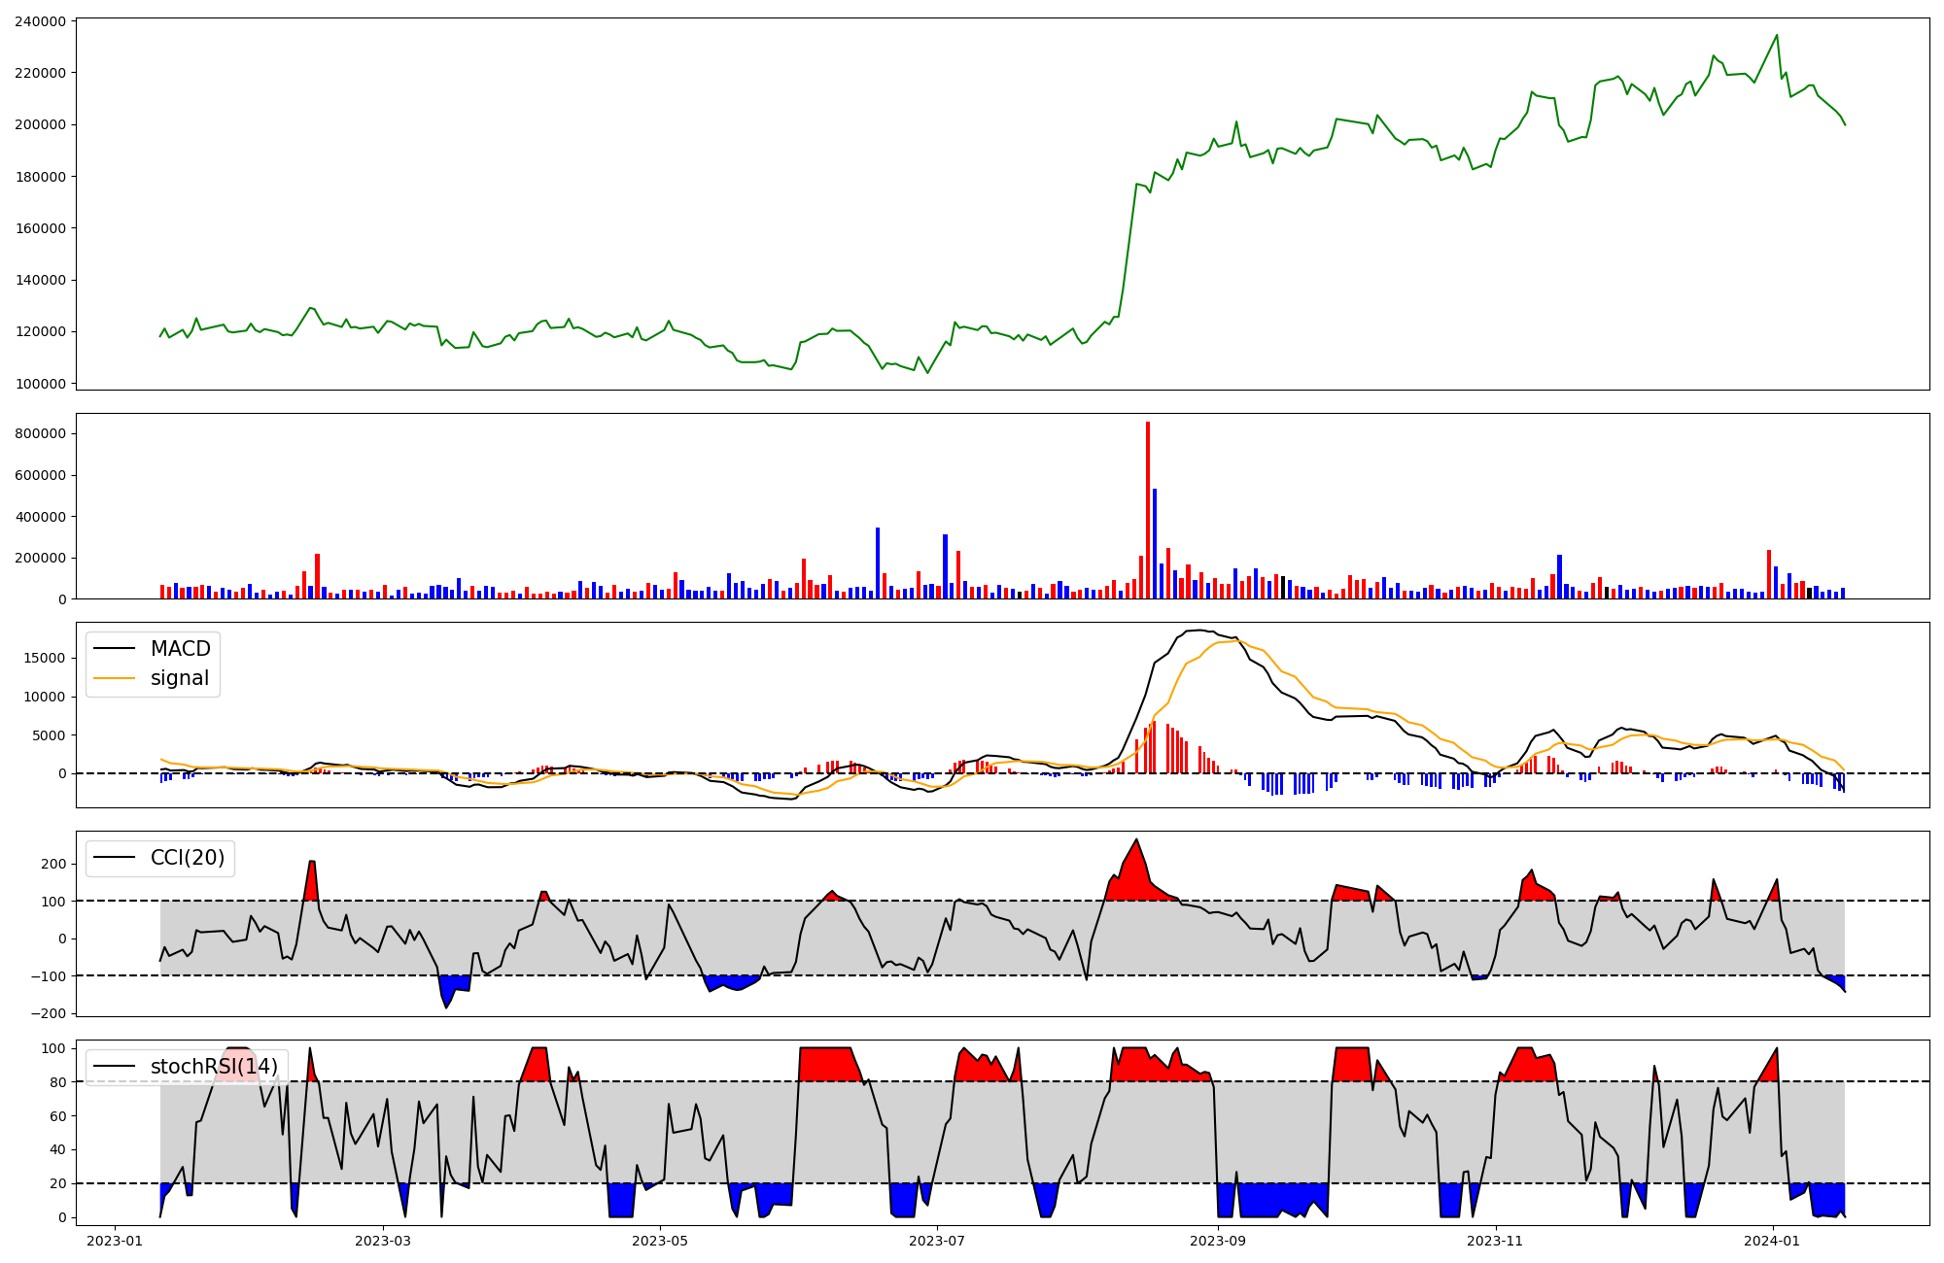
Task: Click the tallest red volume bar
Action: point(1148,510)
